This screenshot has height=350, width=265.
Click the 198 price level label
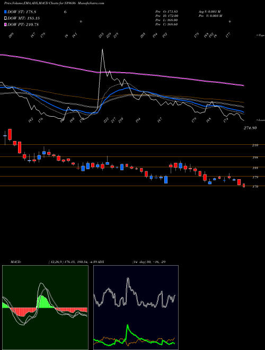pyautogui.click(x=255, y=157)
